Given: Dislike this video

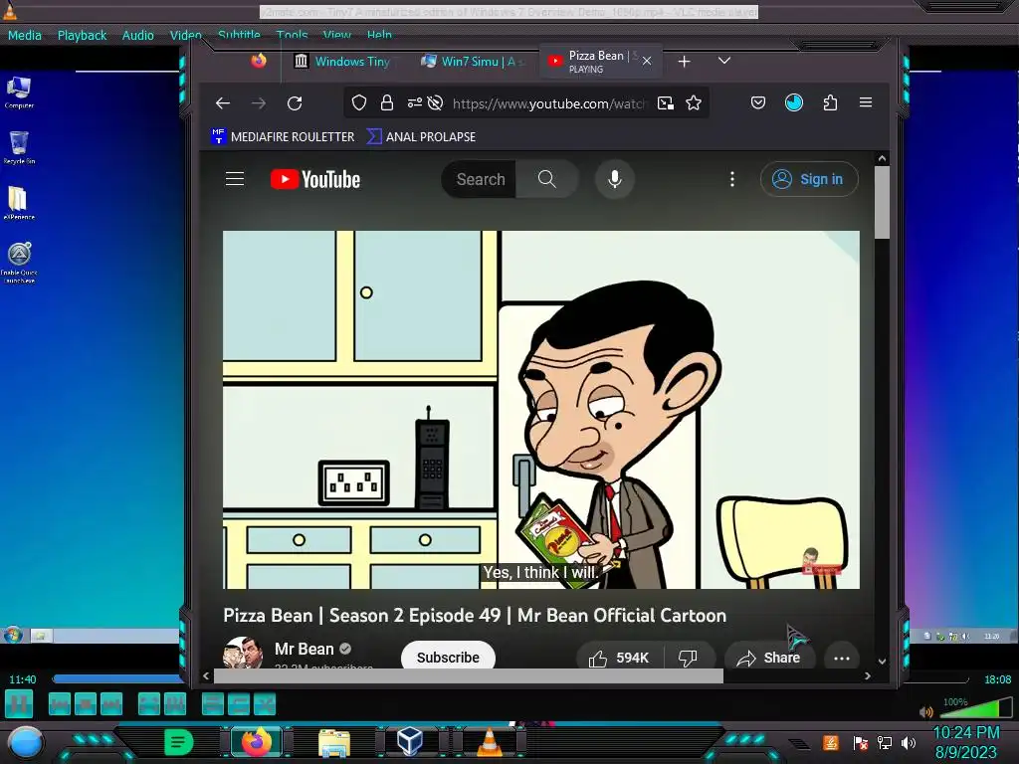Looking at the screenshot, I should point(689,658).
